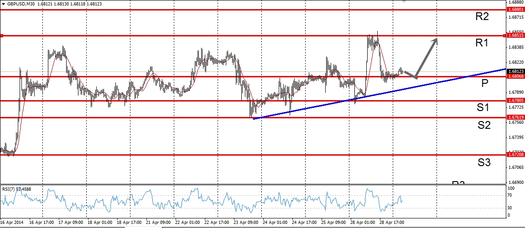Select the S1 support label
Image resolution: width=525 pixels, height=228 pixels.
[x=483, y=107]
